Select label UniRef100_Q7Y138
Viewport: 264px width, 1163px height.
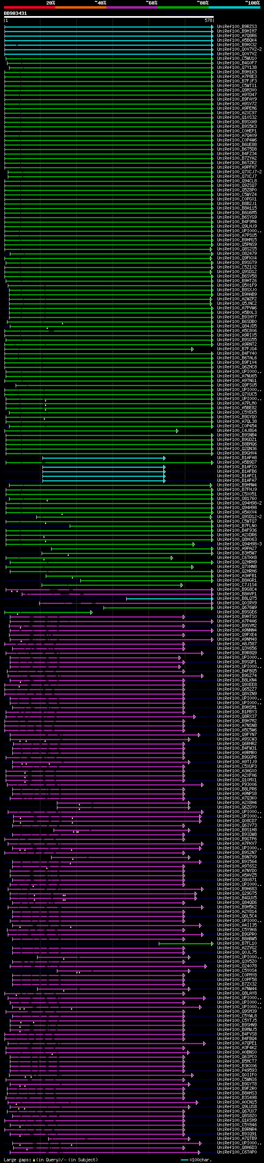(x=237, y=67)
